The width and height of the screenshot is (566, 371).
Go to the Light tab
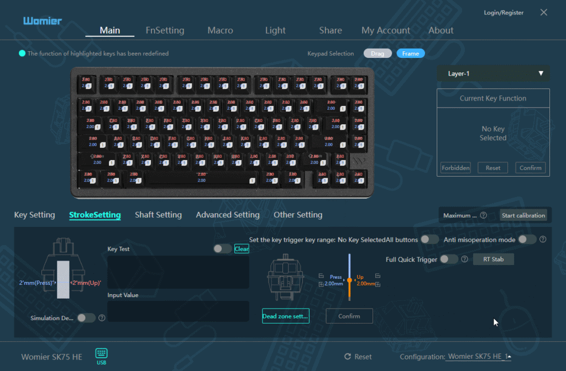coord(275,30)
